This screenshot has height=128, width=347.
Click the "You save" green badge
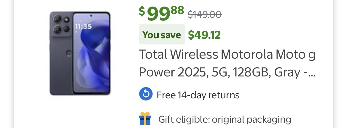coord(162,35)
